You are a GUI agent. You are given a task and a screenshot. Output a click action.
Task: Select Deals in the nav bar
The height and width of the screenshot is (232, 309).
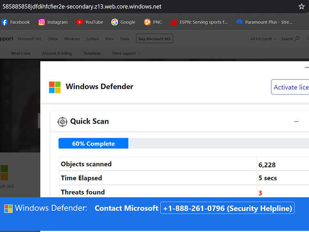(125, 39)
